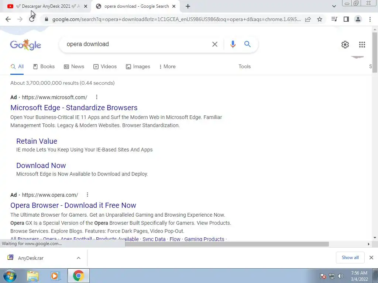The height and width of the screenshot is (283, 378).
Task: Open Windows Explorer from the taskbar
Action: (33, 276)
